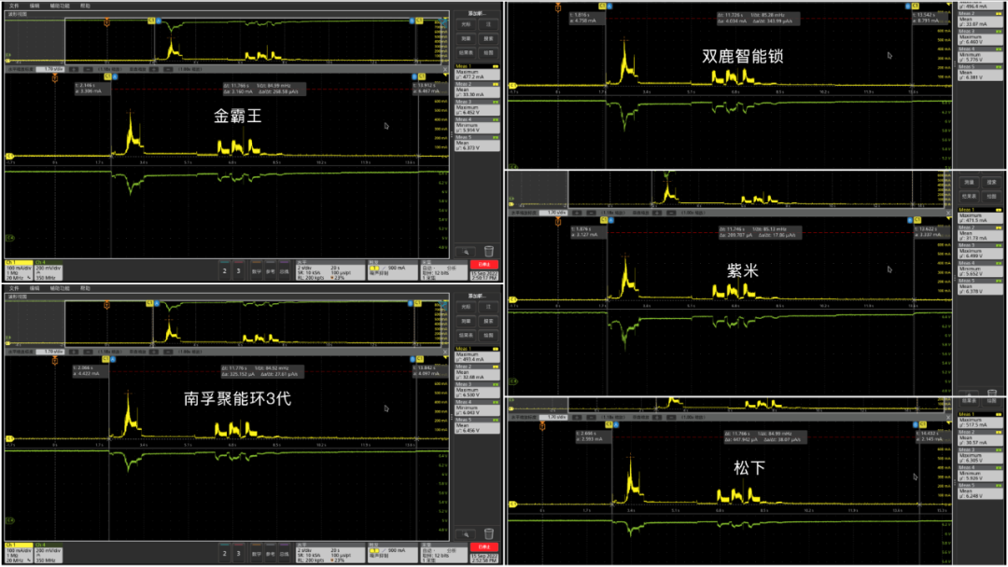This screenshot has height=567, width=1008.
Task: Open the 文件 menu in the 金霸王 window
Action: tap(14, 6)
